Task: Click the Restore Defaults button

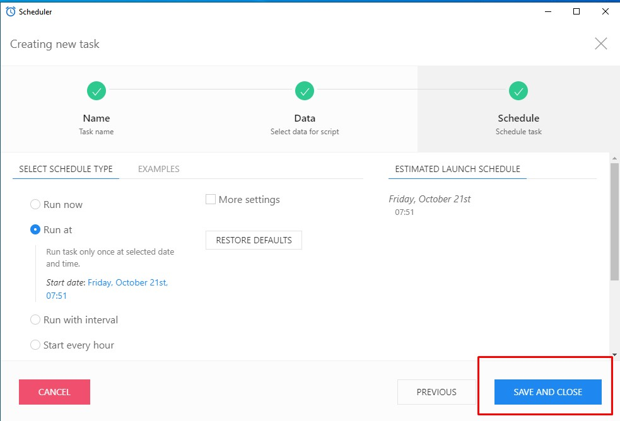Action: click(x=254, y=240)
